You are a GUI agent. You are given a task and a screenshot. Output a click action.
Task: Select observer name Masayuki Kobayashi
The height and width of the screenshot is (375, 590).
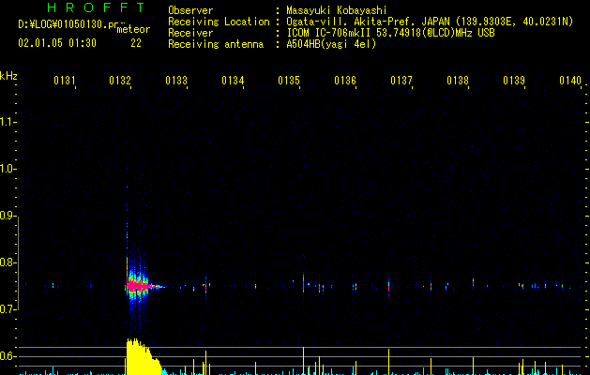point(337,10)
